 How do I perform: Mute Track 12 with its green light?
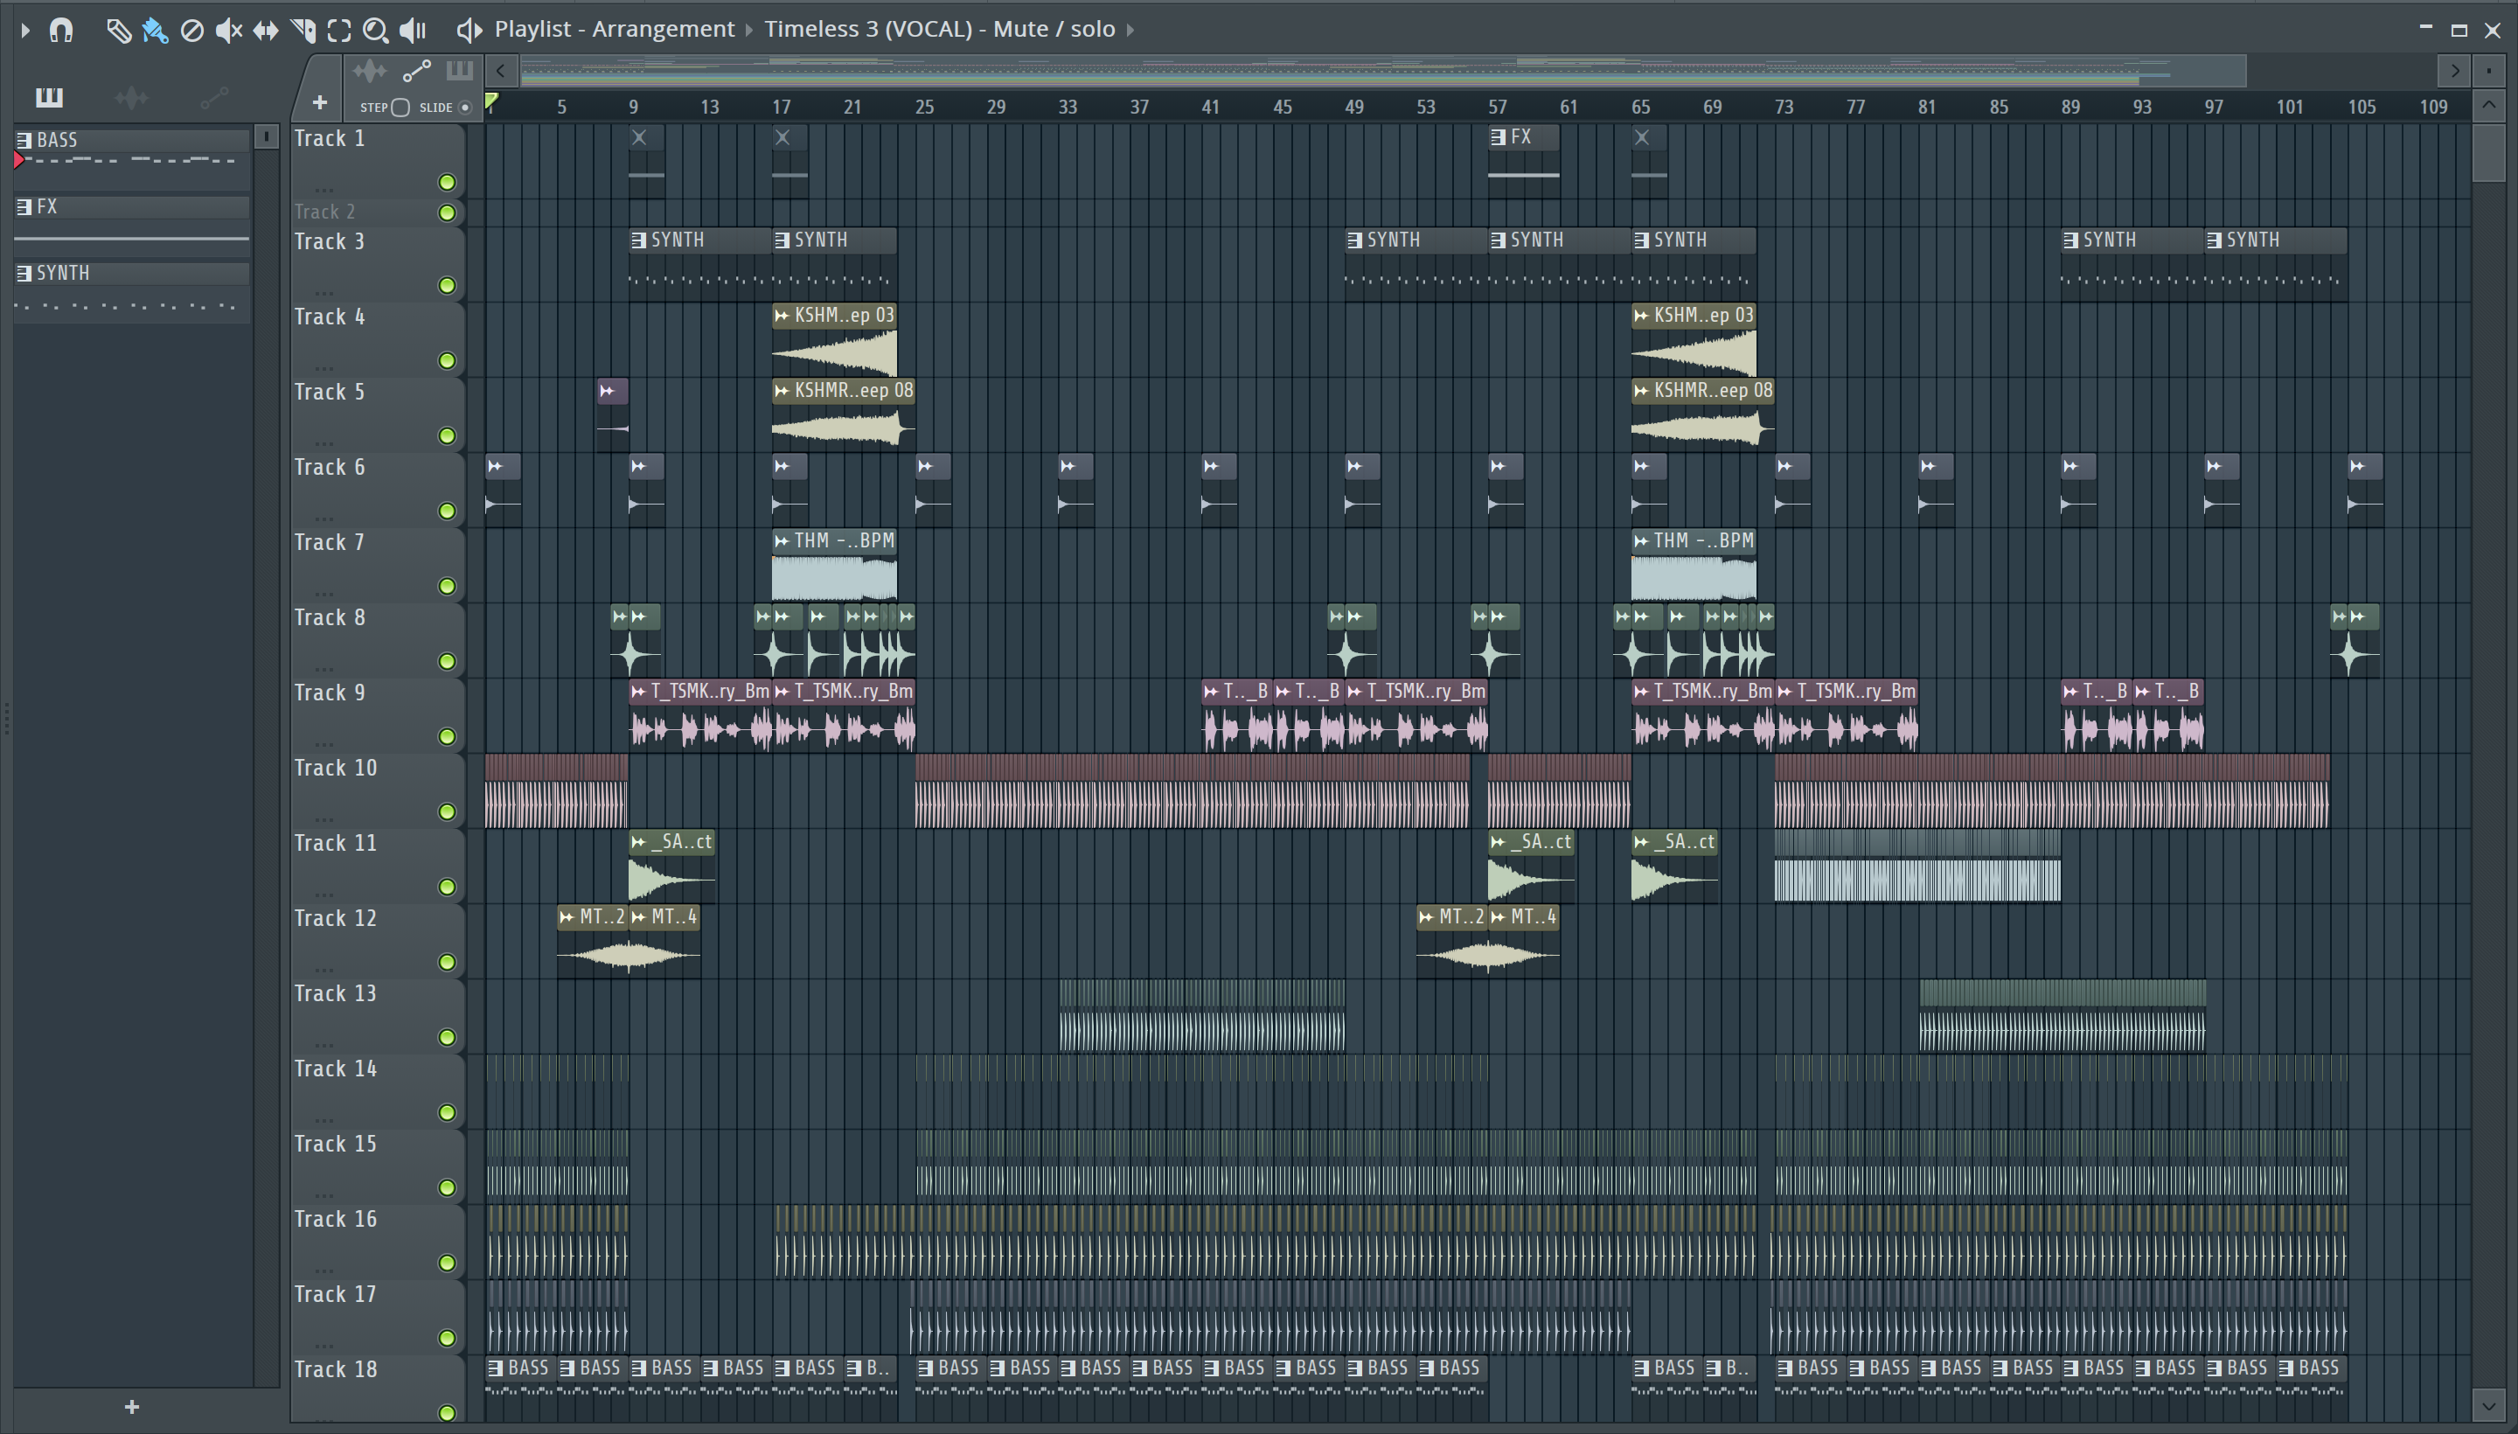[447, 962]
